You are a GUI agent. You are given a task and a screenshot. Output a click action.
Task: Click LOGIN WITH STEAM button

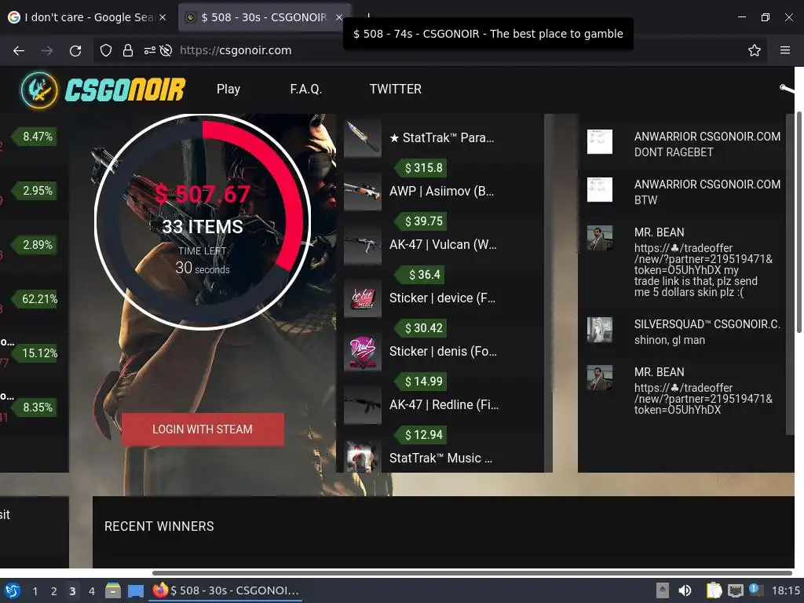(x=203, y=429)
